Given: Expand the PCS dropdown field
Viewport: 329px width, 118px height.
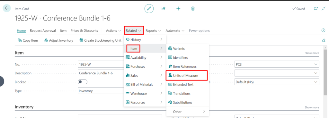Looking at the screenshot, I should [x=277, y=64].
